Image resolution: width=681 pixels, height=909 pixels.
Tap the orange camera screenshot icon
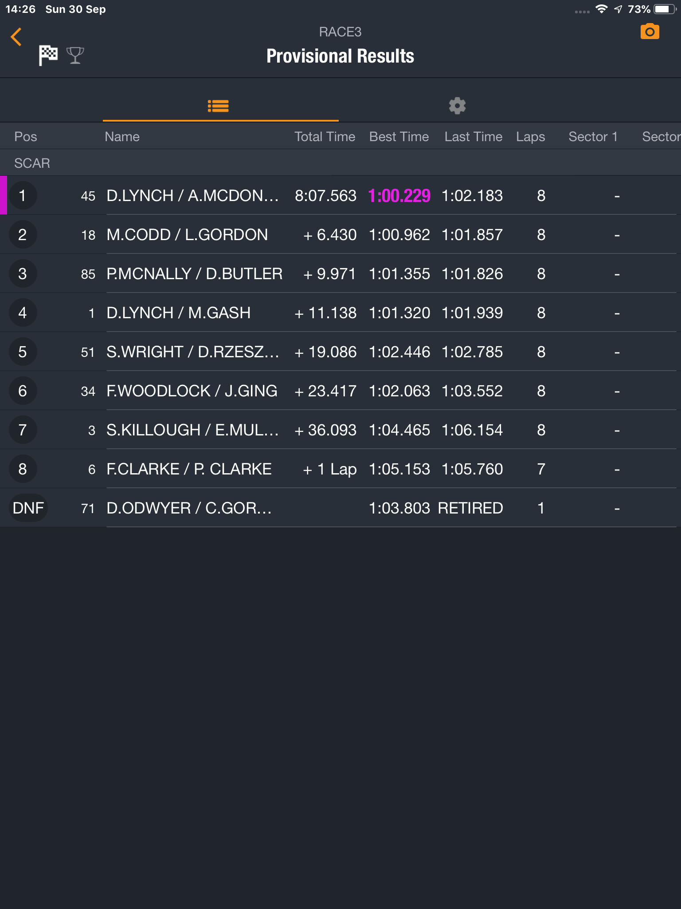[x=650, y=32]
